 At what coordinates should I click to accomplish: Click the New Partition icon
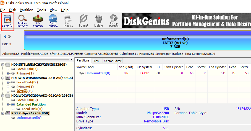(x=68, y=21)
